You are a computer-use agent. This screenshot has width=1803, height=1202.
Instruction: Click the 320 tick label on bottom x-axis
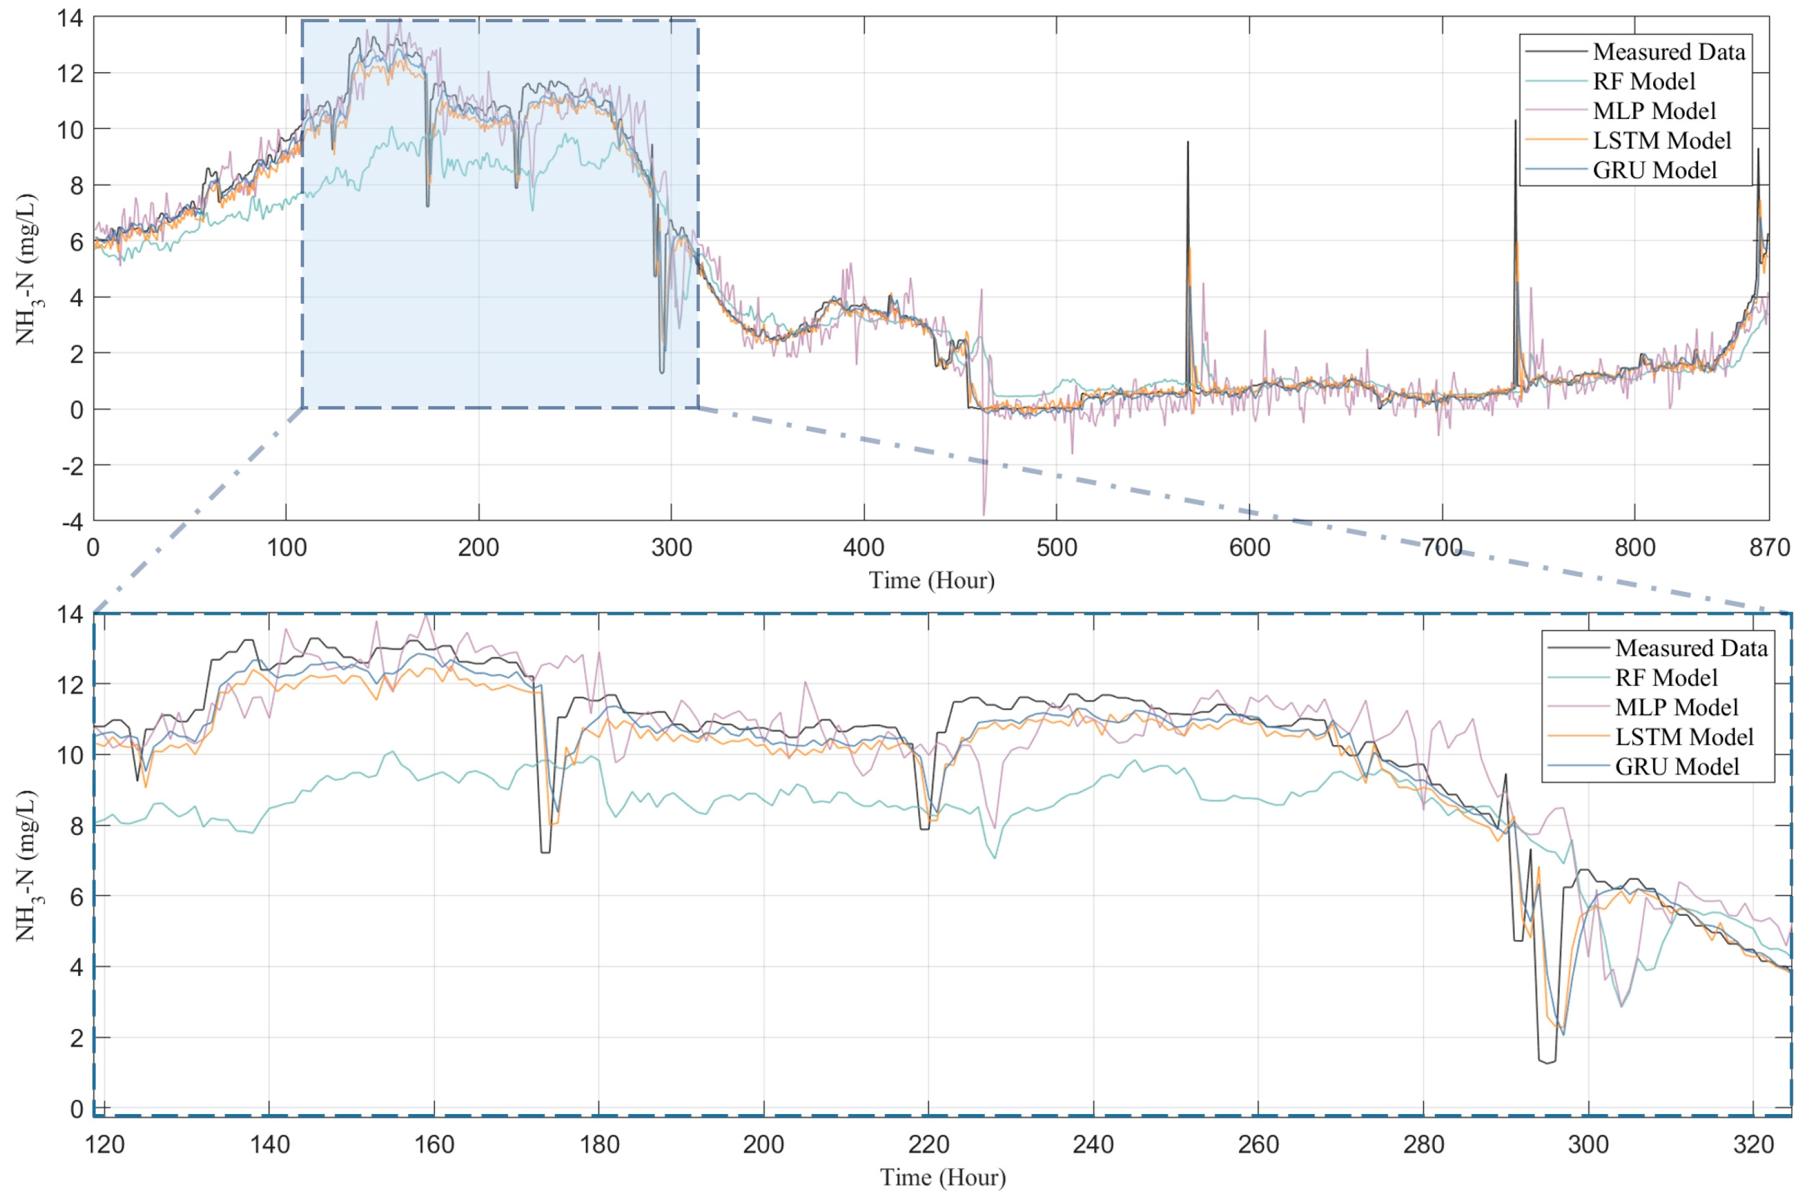tap(1753, 1144)
